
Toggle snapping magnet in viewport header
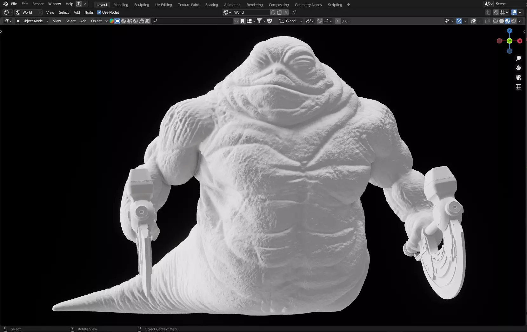320,21
